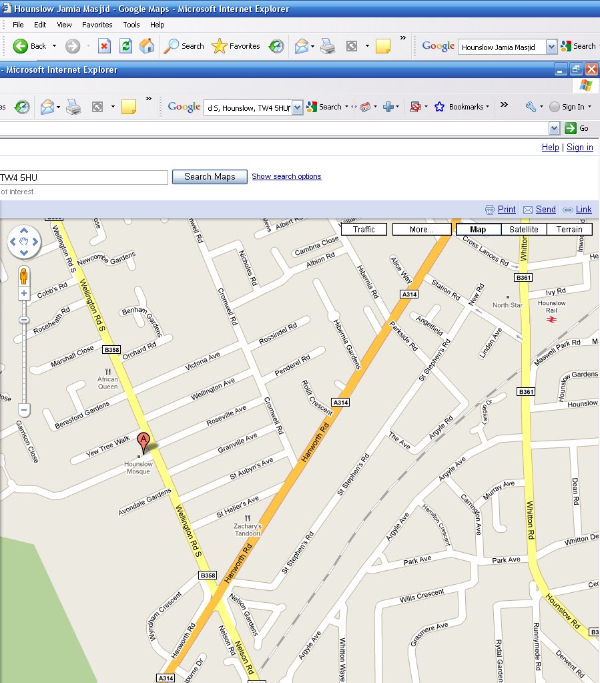The width and height of the screenshot is (600, 683).
Task: Select the Map view button
Action: [x=478, y=230]
